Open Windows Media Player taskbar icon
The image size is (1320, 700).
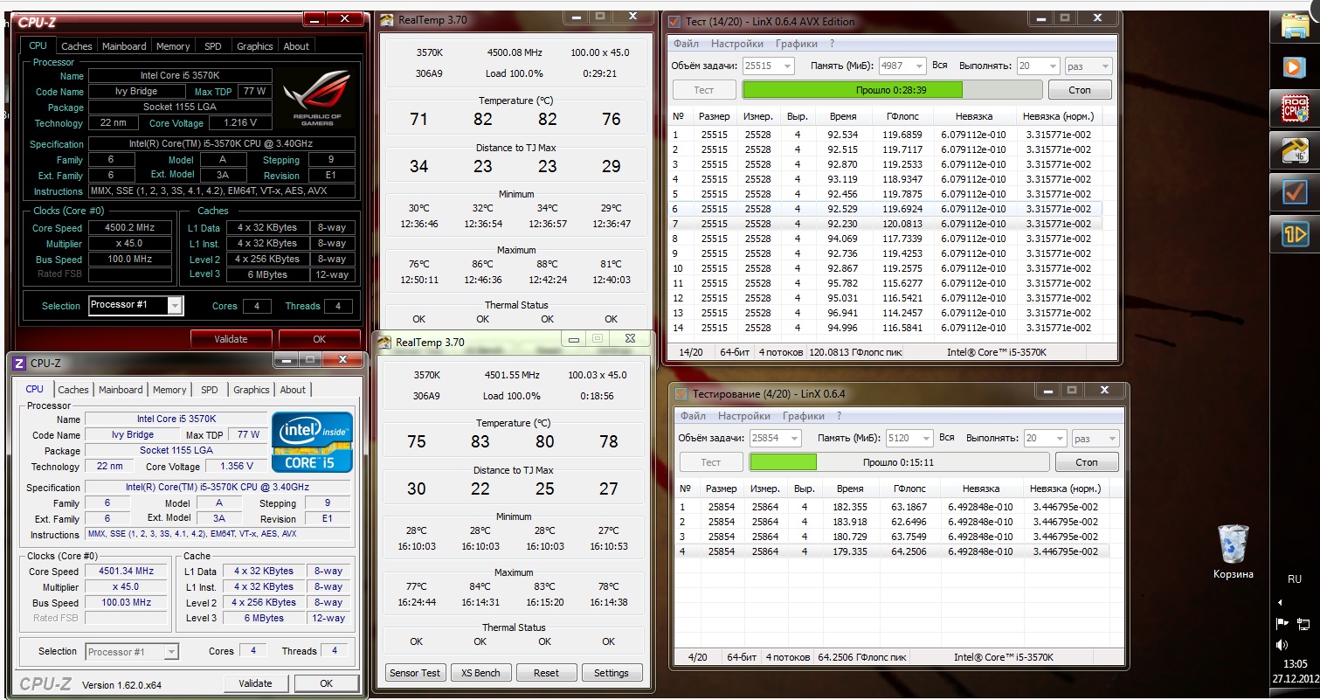tap(1294, 66)
